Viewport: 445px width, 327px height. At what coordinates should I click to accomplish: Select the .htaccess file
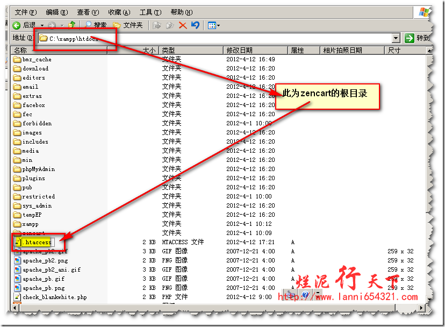pos(38,242)
